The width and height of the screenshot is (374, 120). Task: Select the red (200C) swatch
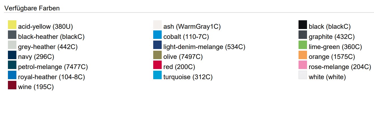(x=157, y=65)
